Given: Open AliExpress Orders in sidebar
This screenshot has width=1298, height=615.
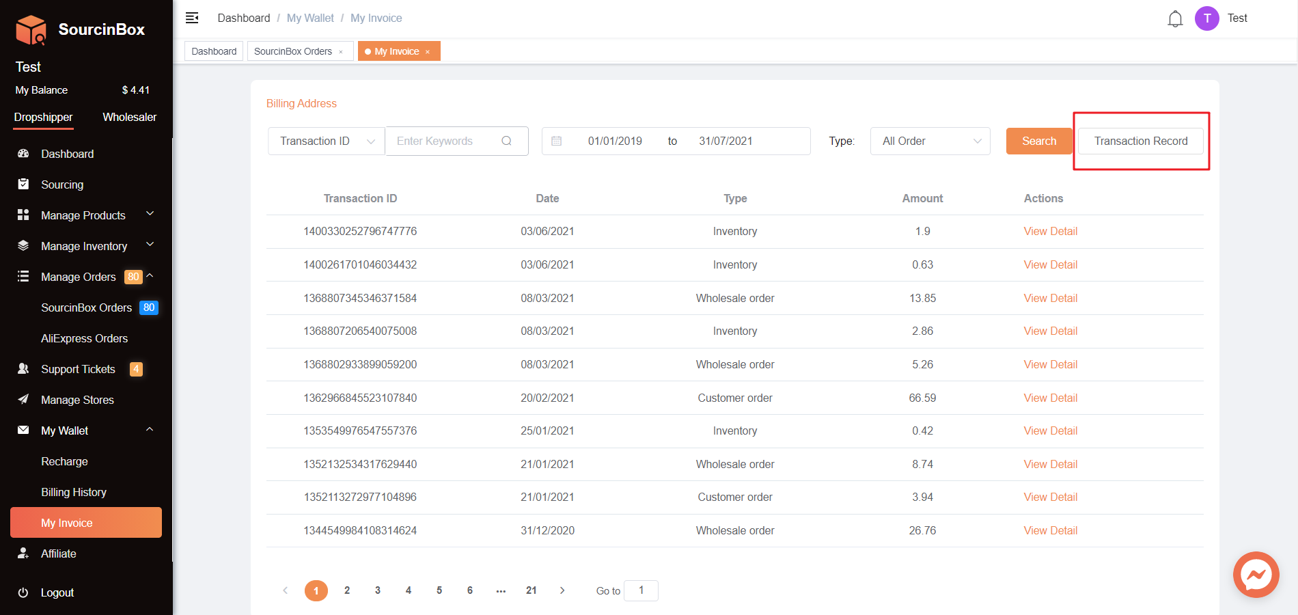Looking at the screenshot, I should pyautogui.click(x=86, y=338).
